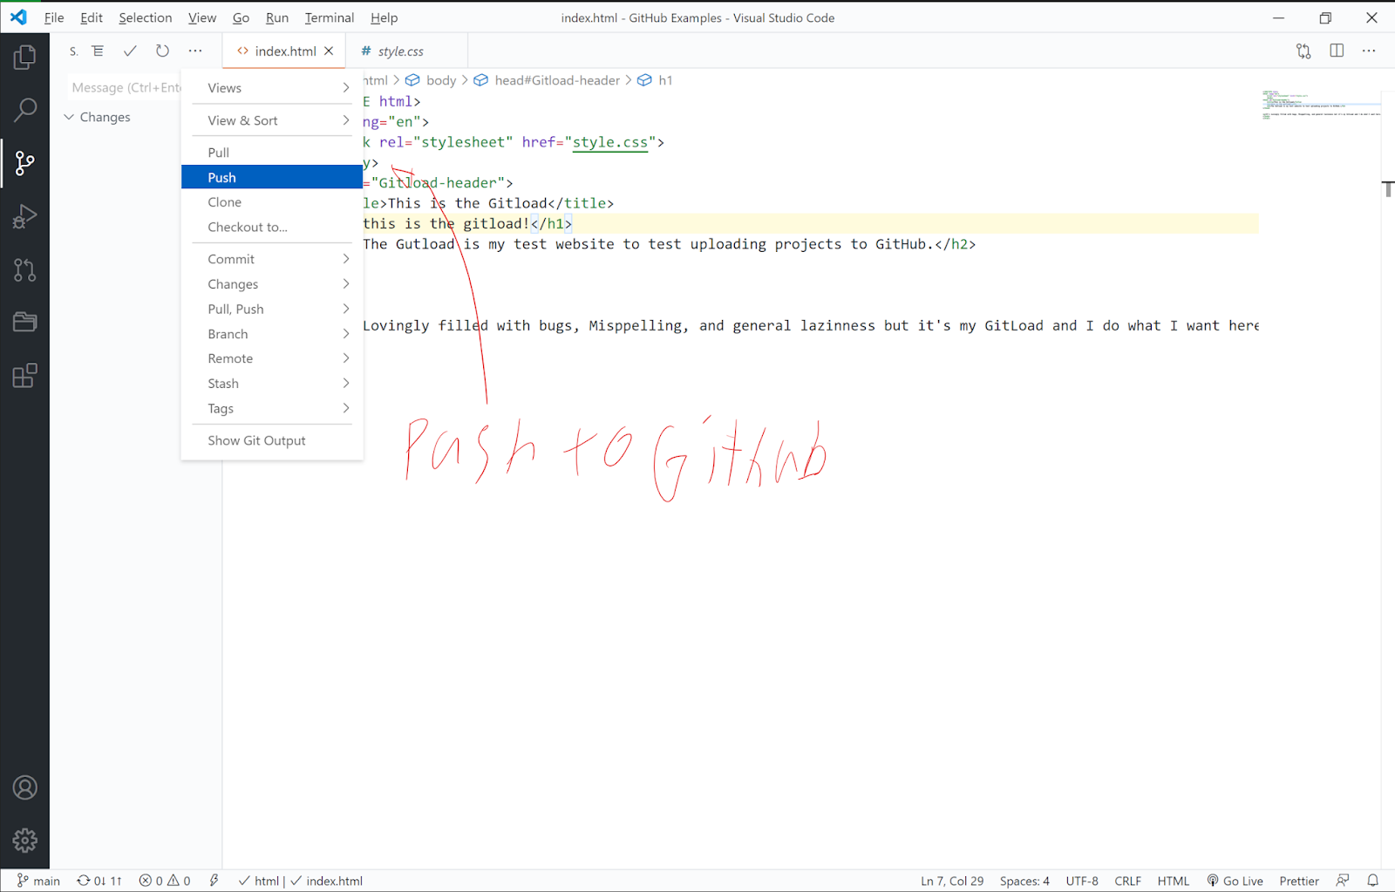Open the Explorer view in the activity bar
Viewport: 1395px width, 892px height.
click(24, 58)
